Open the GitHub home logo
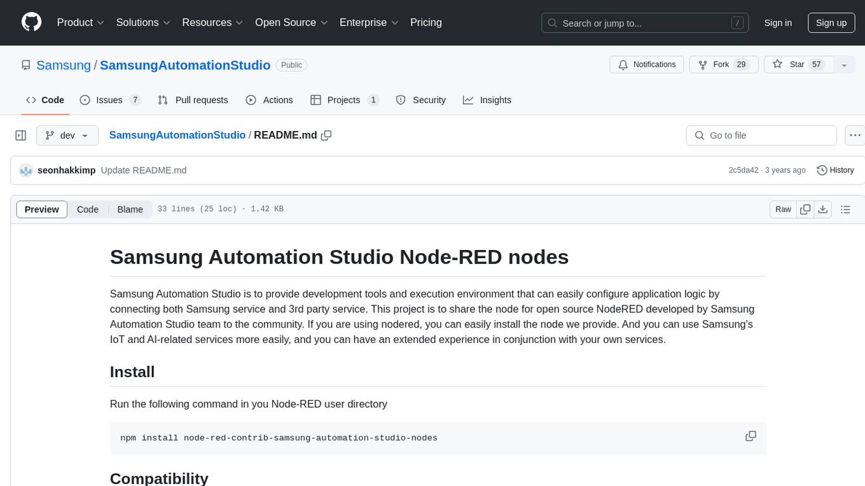Image resolution: width=865 pixels, height=486 pixels. 32,22
